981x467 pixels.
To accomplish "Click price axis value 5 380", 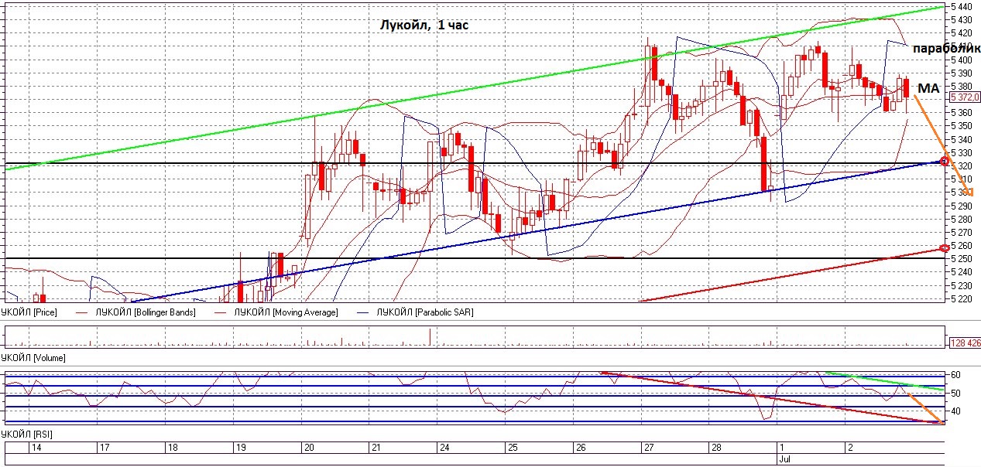I will 962,86.
